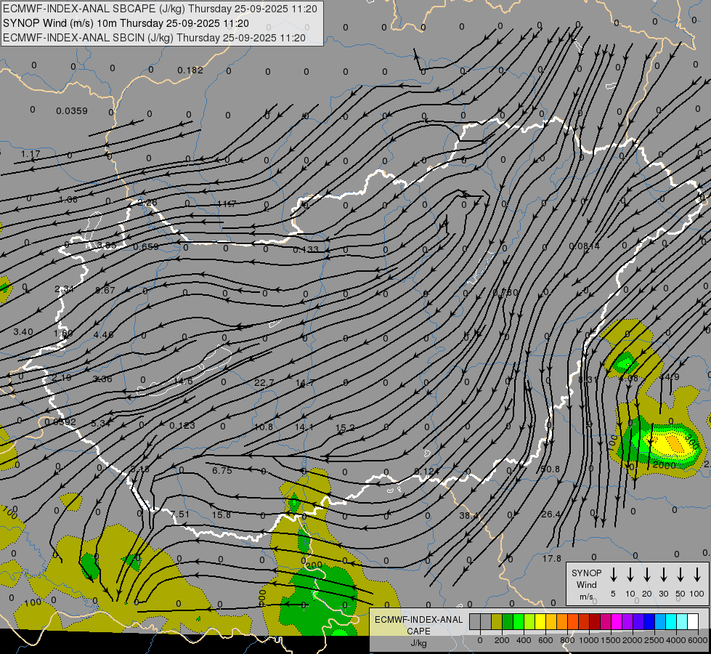Viewport: 711px width, 654px height.
Task: Click the 4000 tick label on CAPE scale
Action: pyautogui.click(x=676, y=640)
